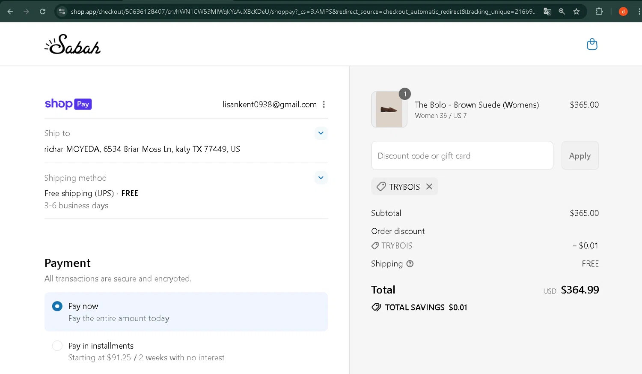
Task: Click the browser address bar URL
Action: coord(303,12)
